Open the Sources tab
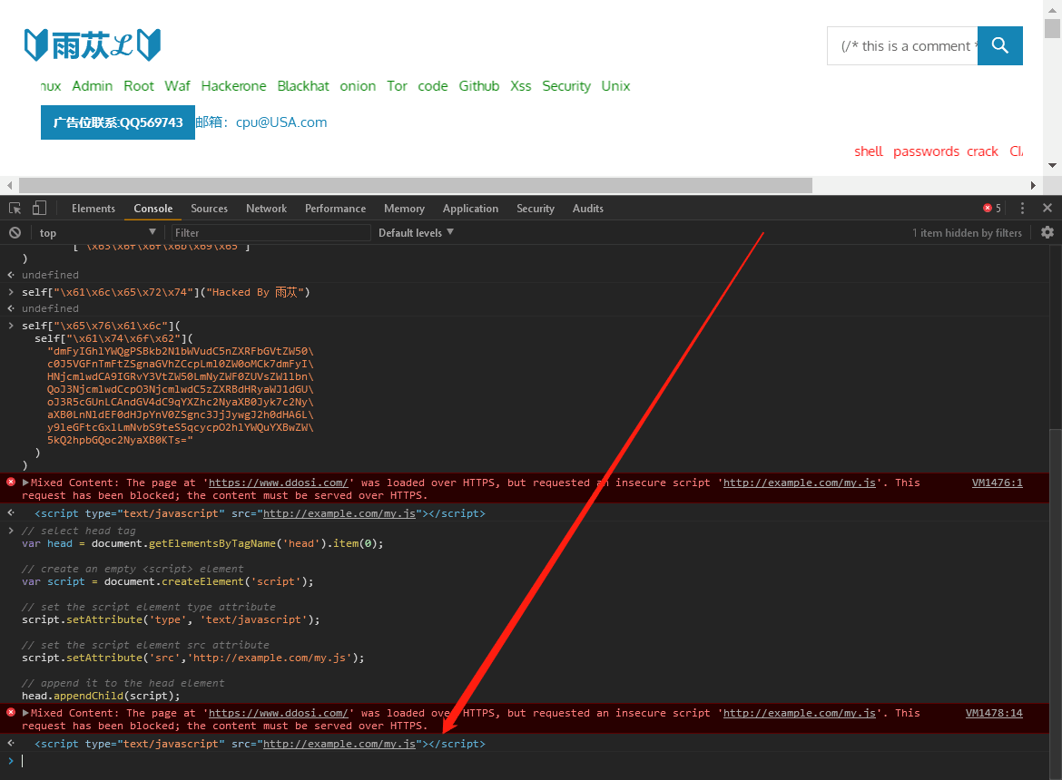1062x780 pixels. [x=210, y=209]
